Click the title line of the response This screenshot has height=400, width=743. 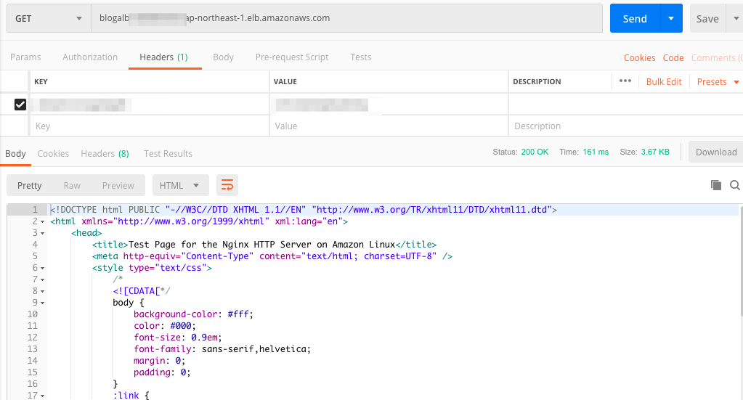tap(264, 245)
